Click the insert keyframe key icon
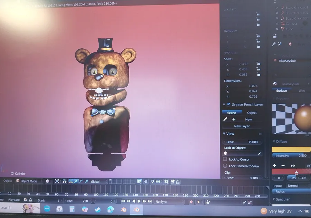Image resolution: width=311 pixels, height=218 pixels. click(x=244, y=202)
